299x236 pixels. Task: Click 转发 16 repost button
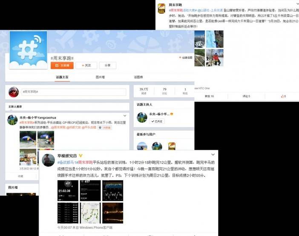209,96
